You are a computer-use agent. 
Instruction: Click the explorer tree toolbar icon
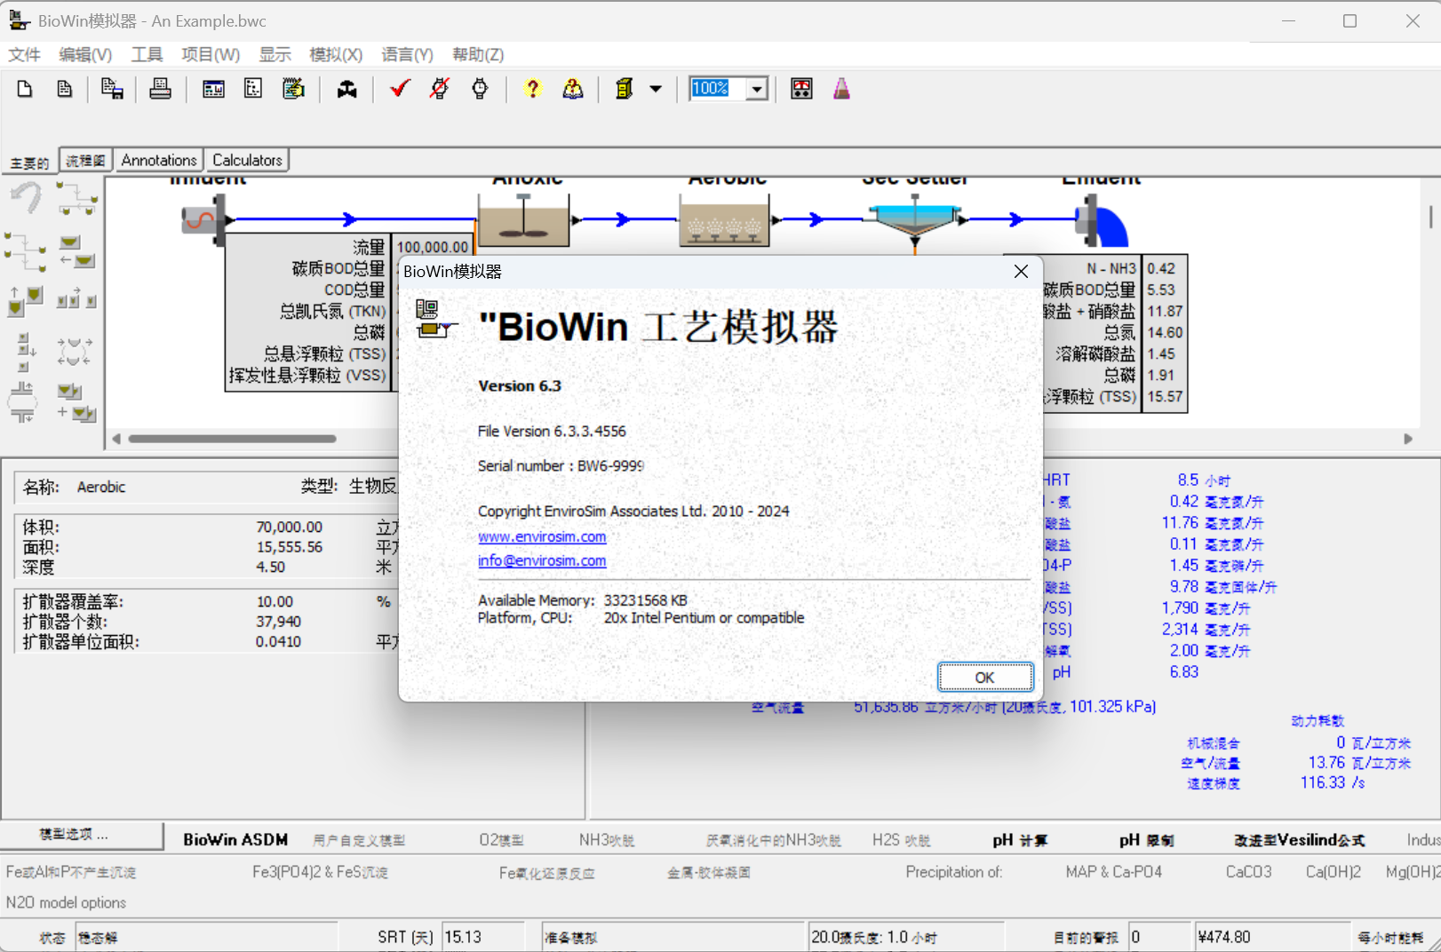click(x=253, y=89)
